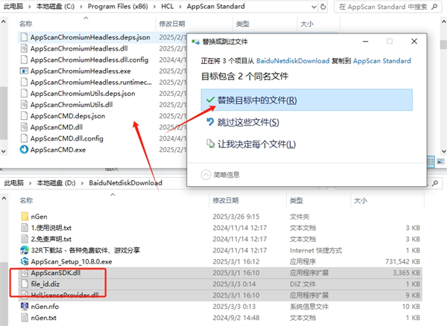Click 此电脑 breadcrumb in the bottom window
The width and height of the screenshot is (447, 326).
pos(13,183)
